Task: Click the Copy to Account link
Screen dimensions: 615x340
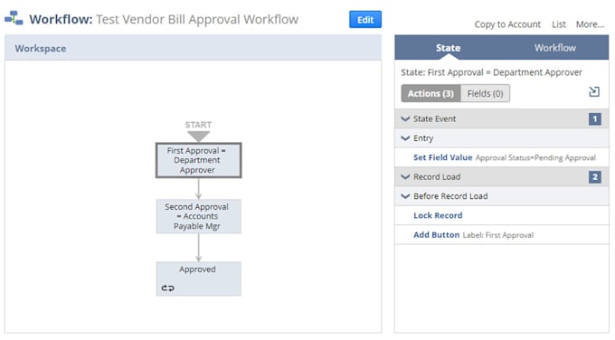Action: (507, 24)
